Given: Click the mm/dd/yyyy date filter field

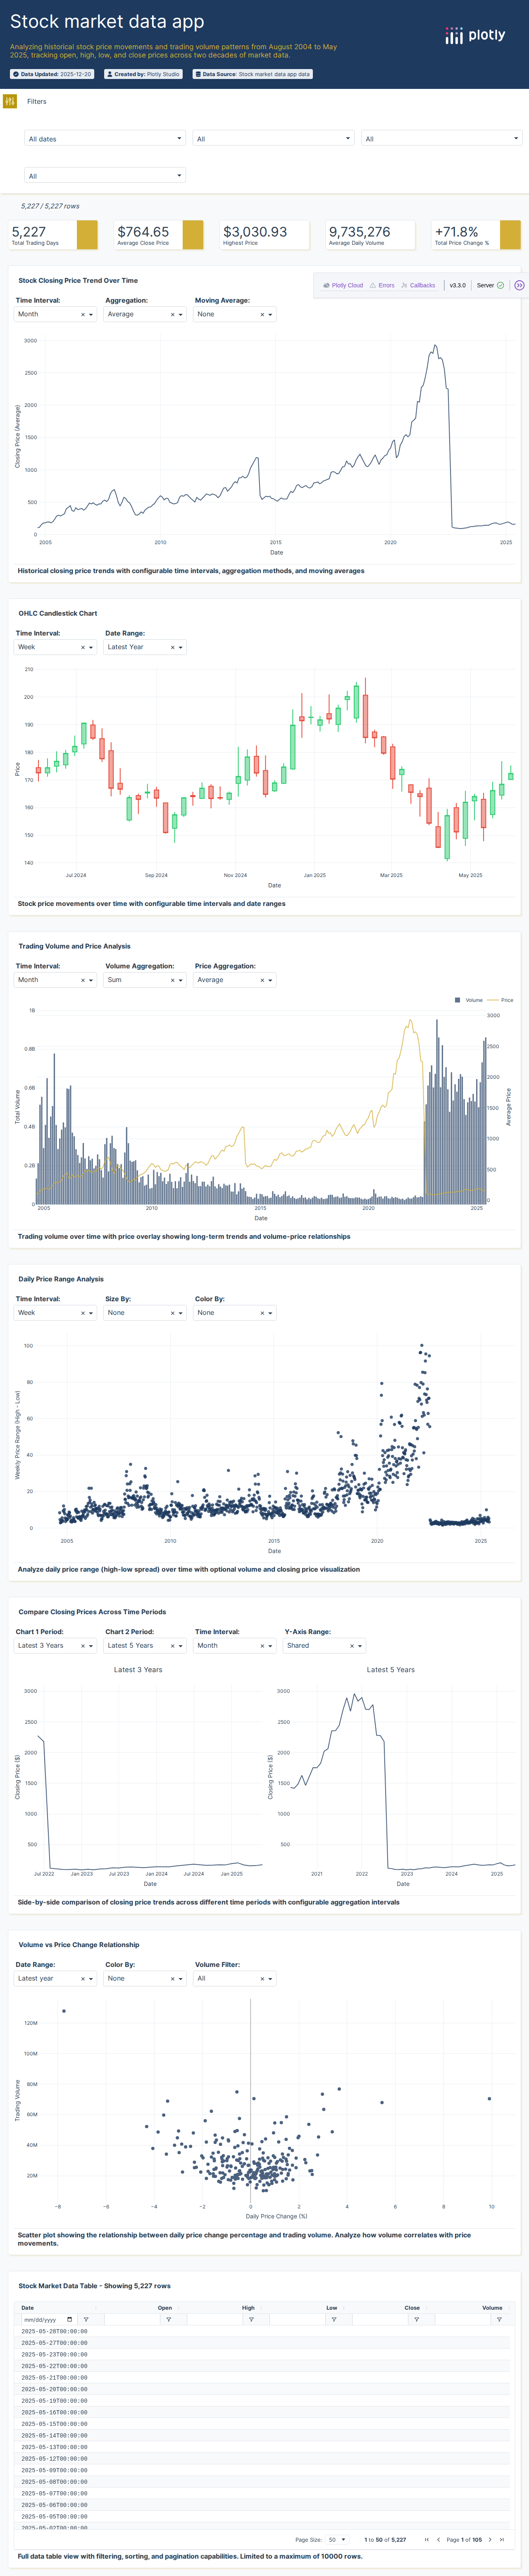Looking at the screenshot, I should coord(40,2318).
